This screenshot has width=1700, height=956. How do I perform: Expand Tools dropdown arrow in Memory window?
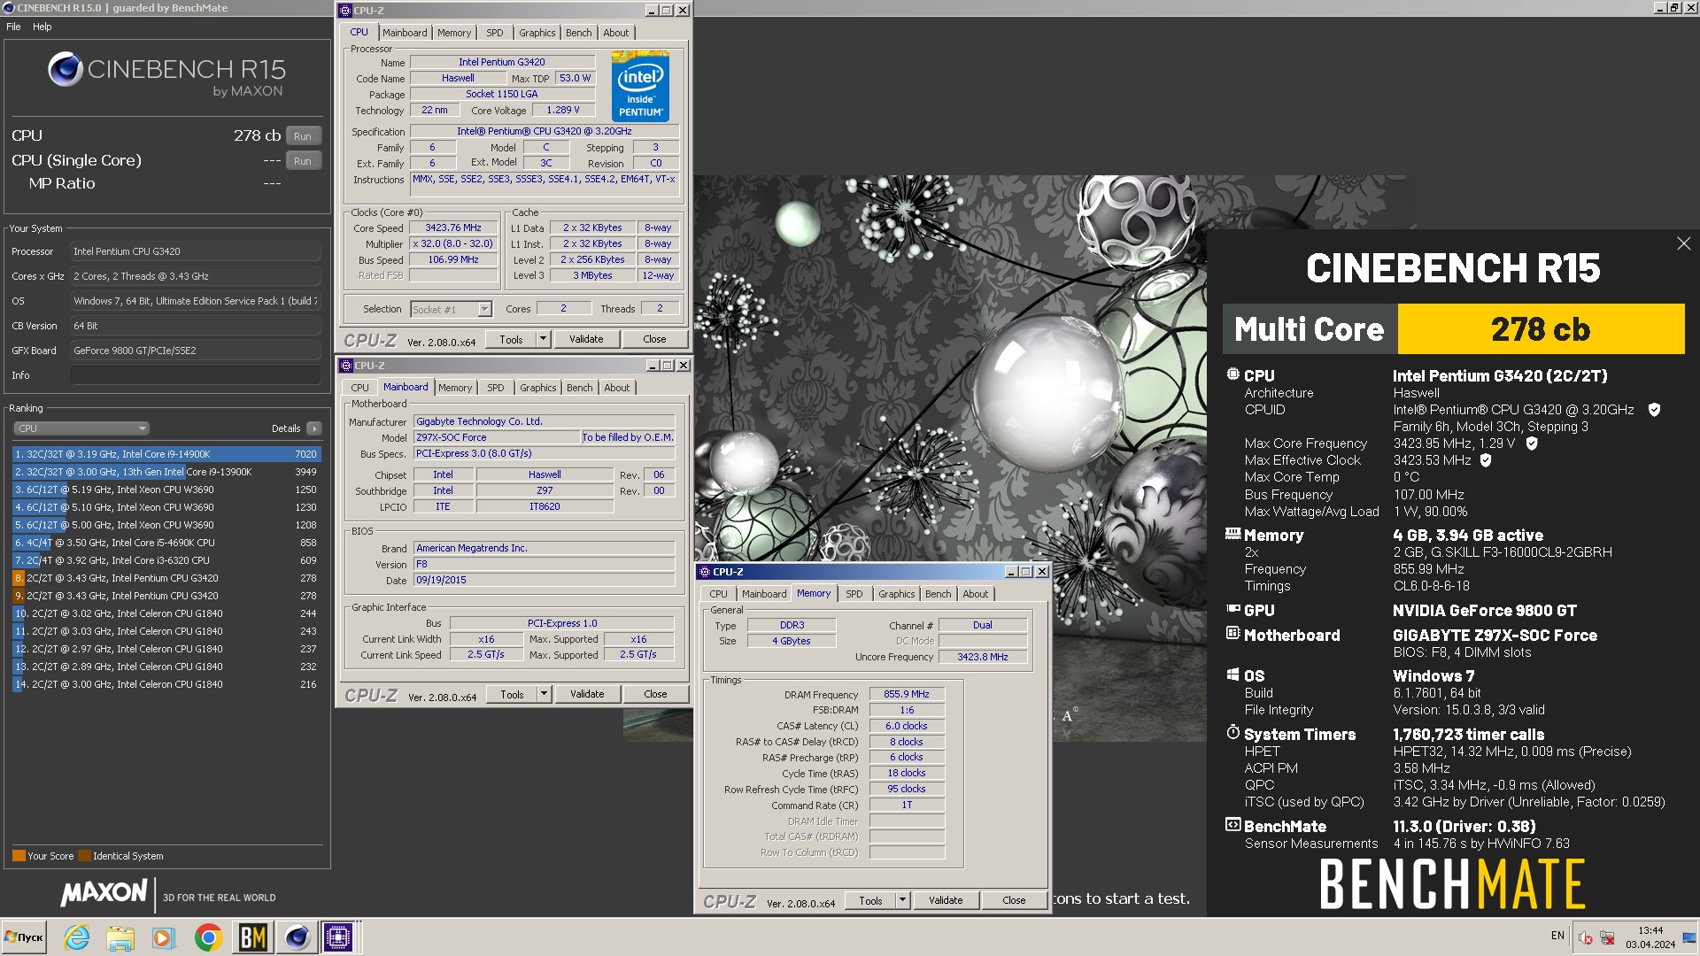tap(902, 900)
